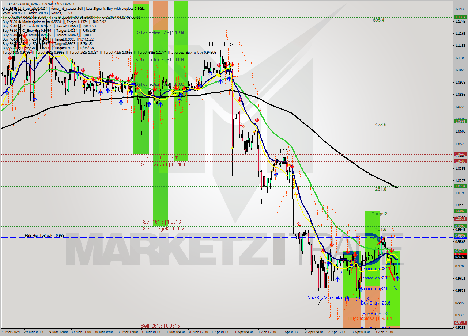Click the 1.0855 price axis value
This screenshot has width=468, height=336.
(460, 95)
